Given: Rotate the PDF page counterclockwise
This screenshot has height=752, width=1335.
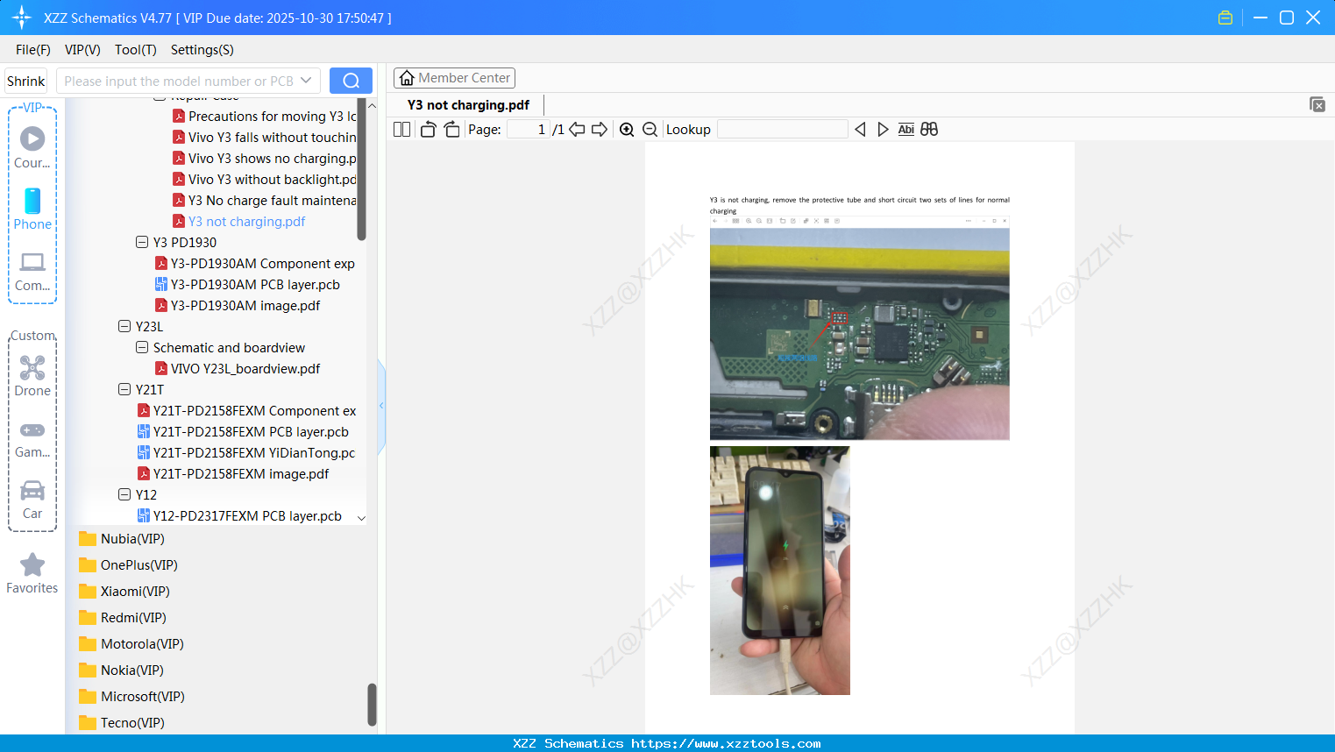Looking at the screenshot, I should point(428,129).
